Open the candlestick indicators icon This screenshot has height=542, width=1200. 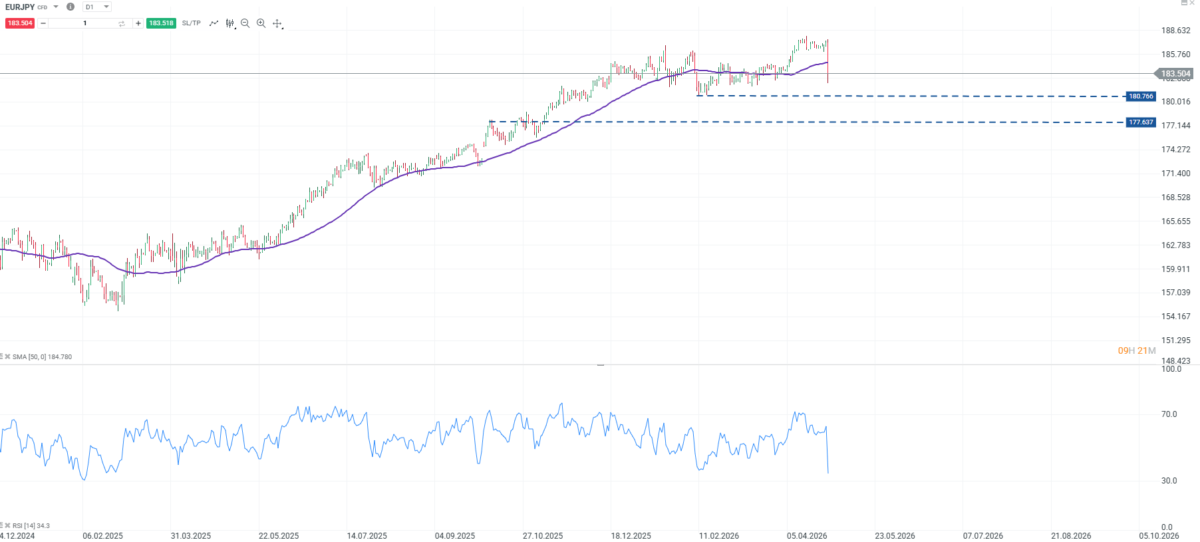229,23
